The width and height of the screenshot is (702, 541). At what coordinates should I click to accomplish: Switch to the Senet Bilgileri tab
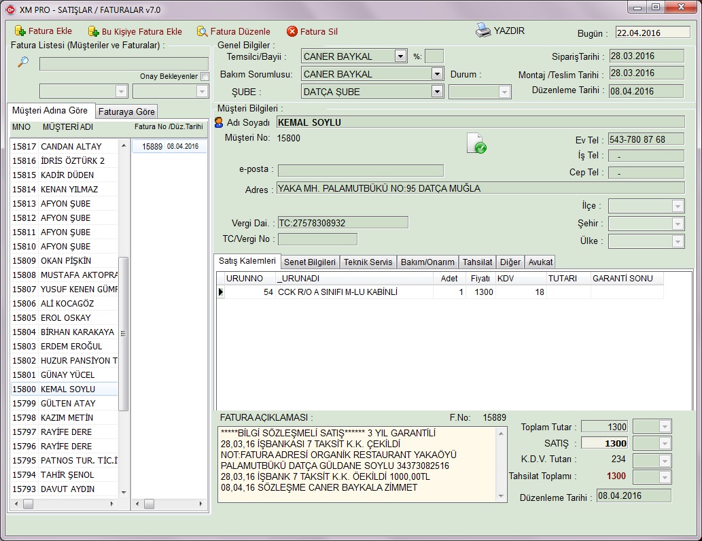tap(309, 262)
